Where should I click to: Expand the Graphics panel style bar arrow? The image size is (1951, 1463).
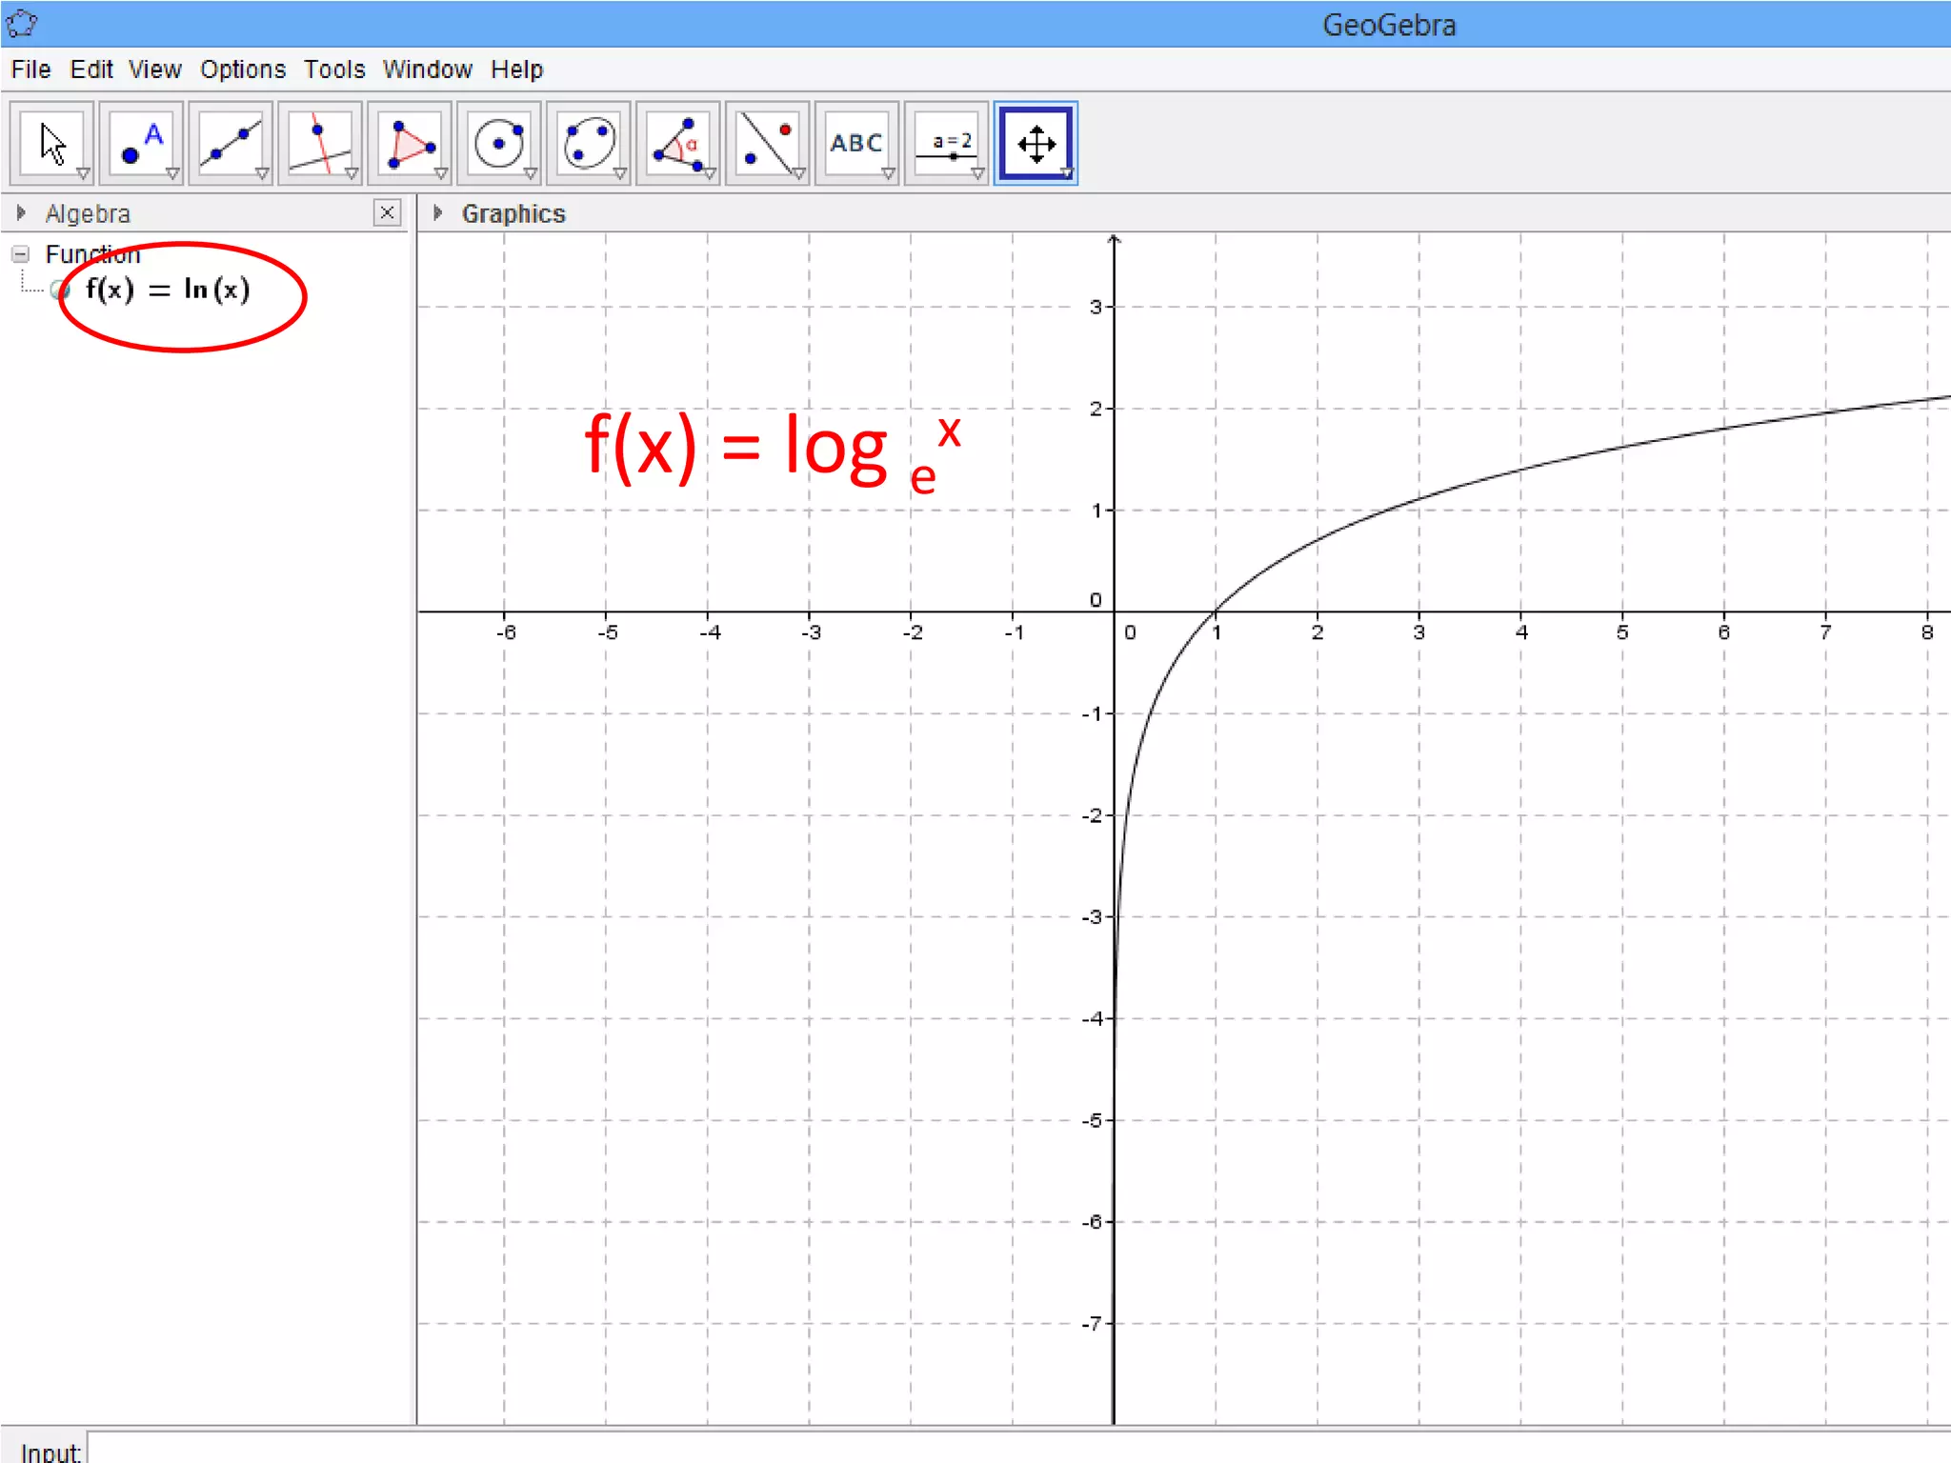437,213
